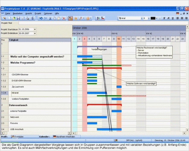Delete selection with the red X
The height and width of the screenshot is (151, 189).
pyautogui.click(x=64, y=18)
